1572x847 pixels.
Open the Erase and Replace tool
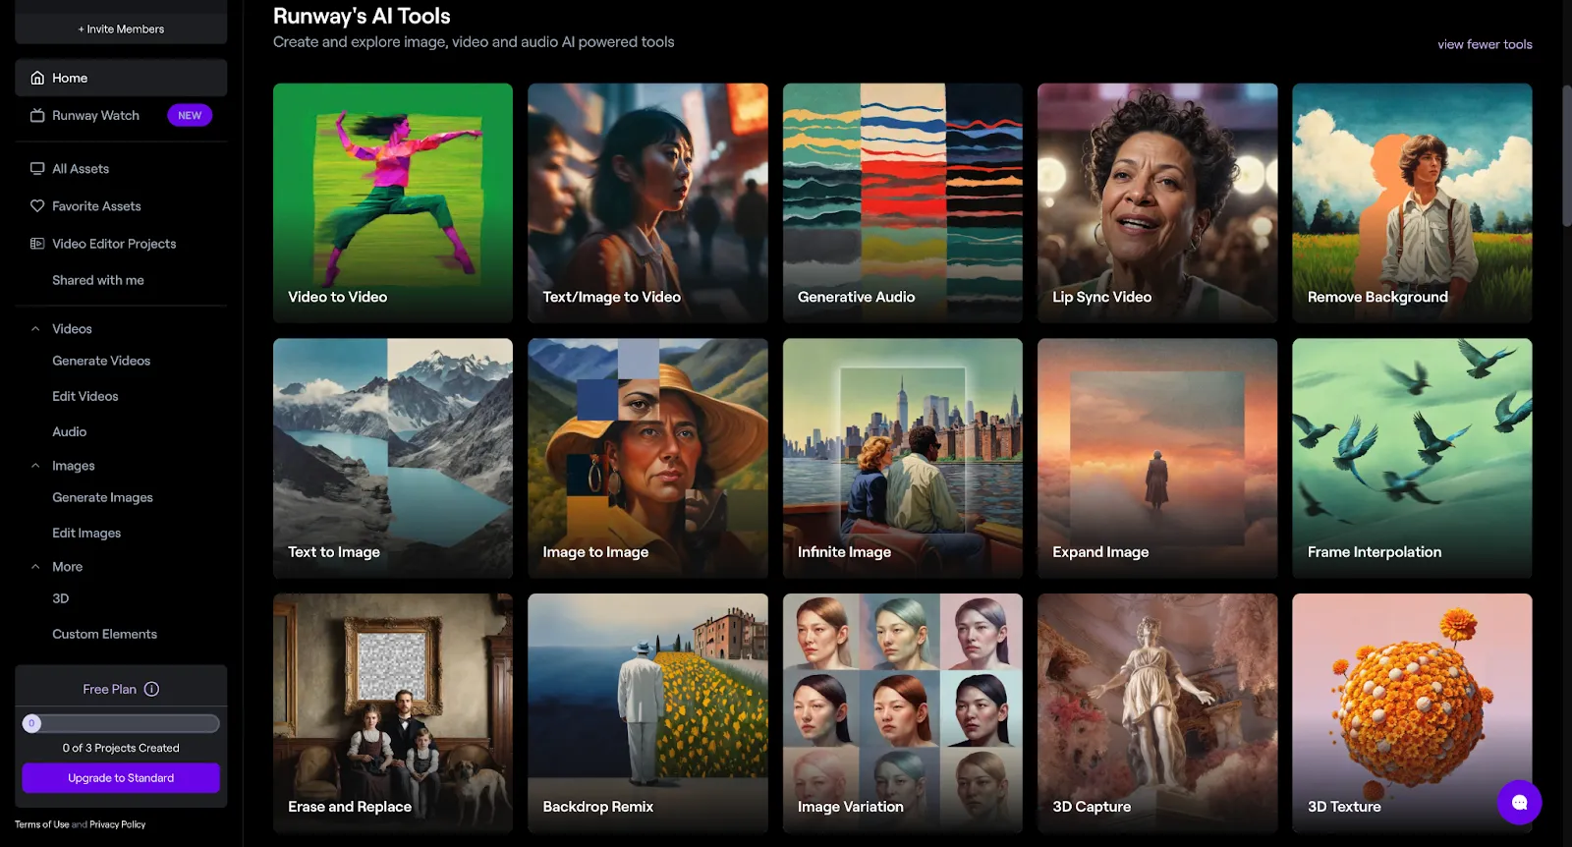tap(393, 712)
